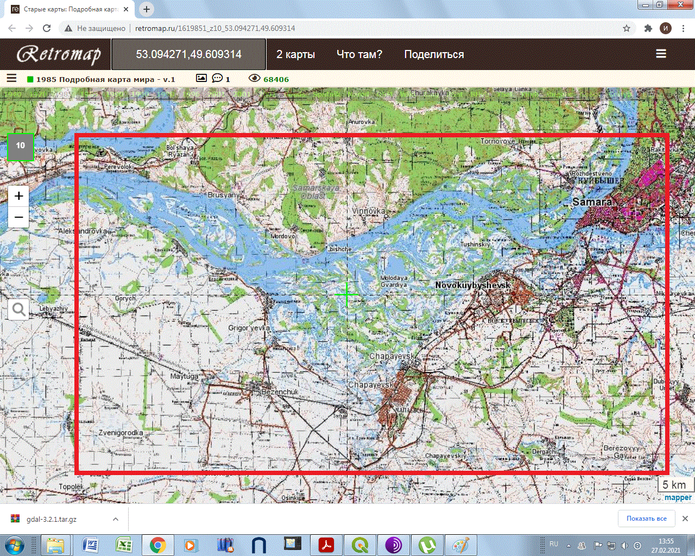Click 'Показать все' downloads button

coord(646,519)
